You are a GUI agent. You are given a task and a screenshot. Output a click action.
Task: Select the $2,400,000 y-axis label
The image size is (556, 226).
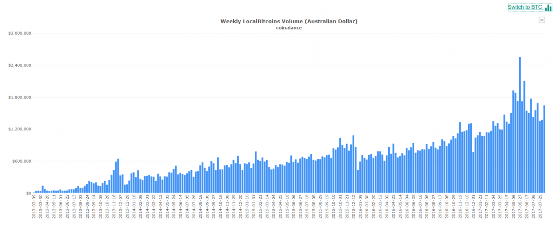point(20,65)
